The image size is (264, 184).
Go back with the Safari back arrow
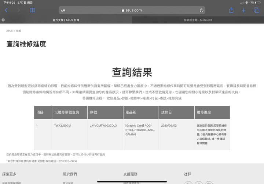pos(6,10)
